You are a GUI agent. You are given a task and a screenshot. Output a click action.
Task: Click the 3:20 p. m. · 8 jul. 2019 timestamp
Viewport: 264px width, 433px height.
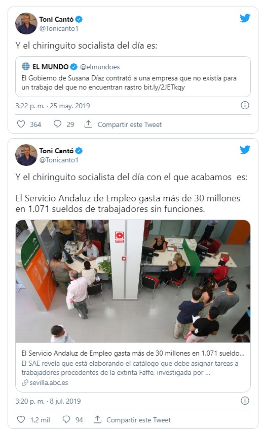click(x=48, y=401)
